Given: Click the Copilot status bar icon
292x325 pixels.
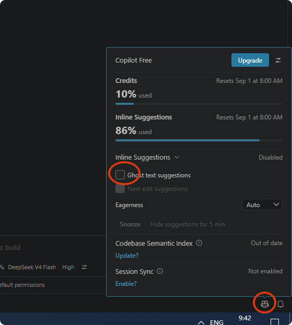Looking at the screenshot, I should [265, 304].
